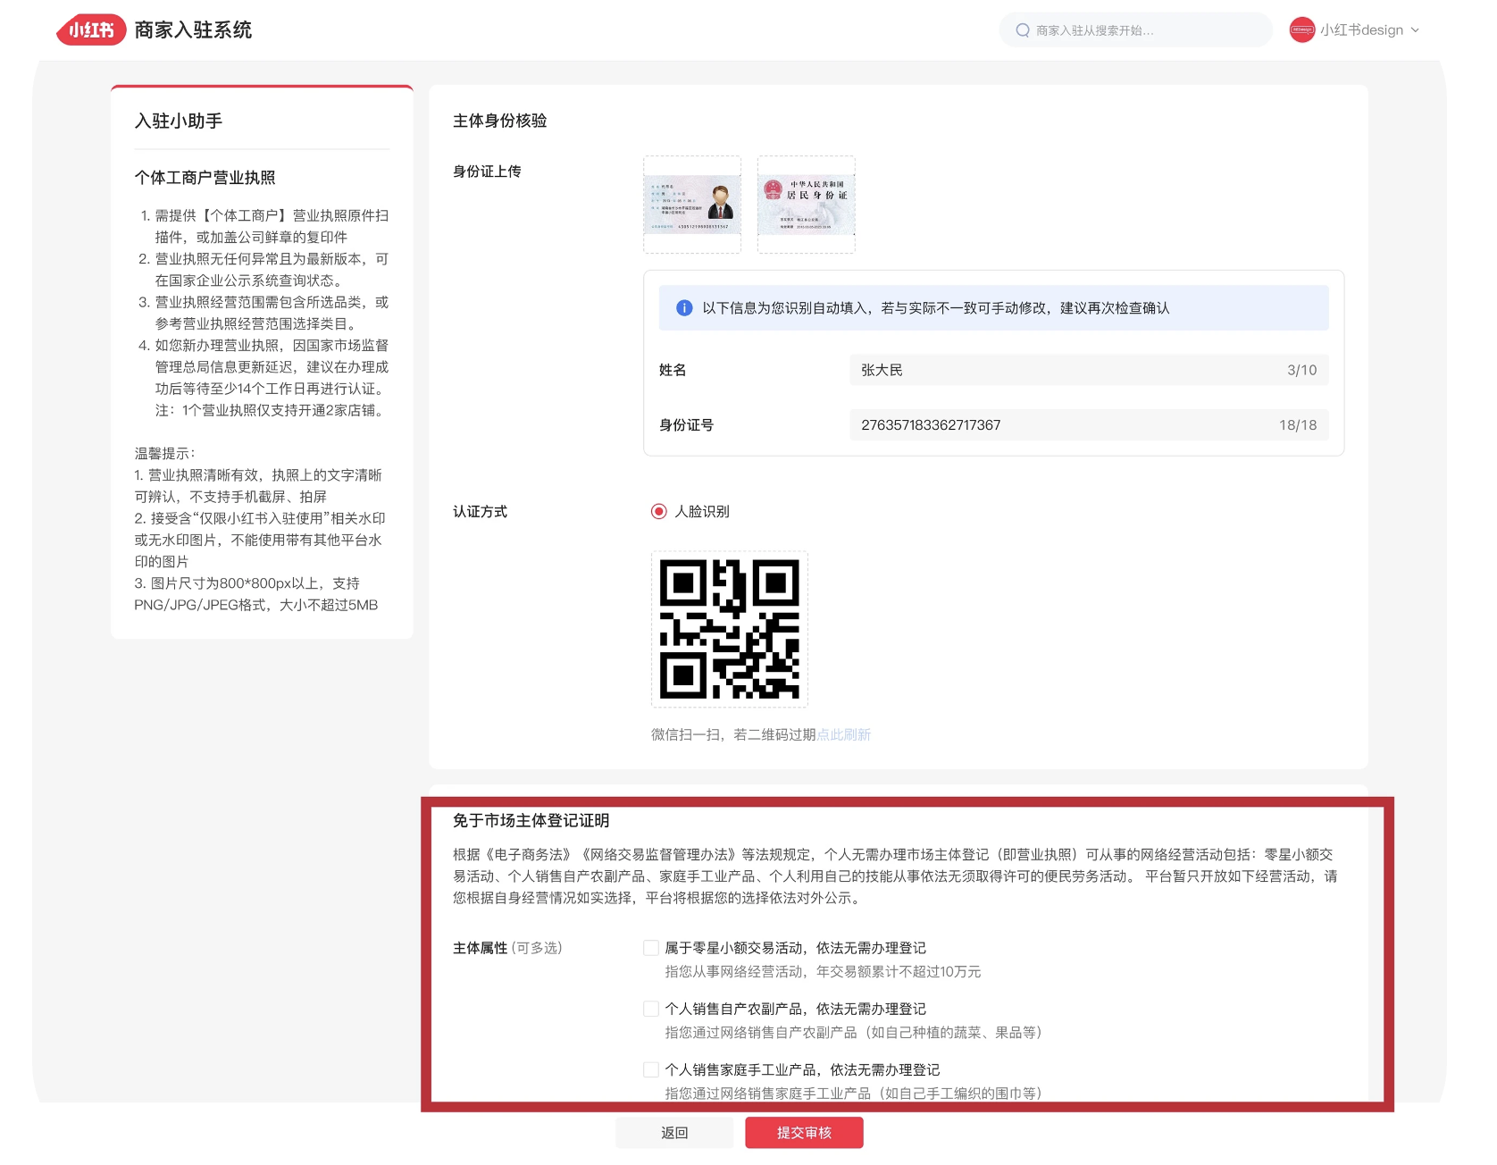Click the search magnifier icon
This screenshot has height=1165, width=1497.
[1023, 30]
